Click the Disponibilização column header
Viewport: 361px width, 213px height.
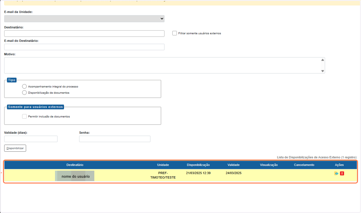(198, 165)
